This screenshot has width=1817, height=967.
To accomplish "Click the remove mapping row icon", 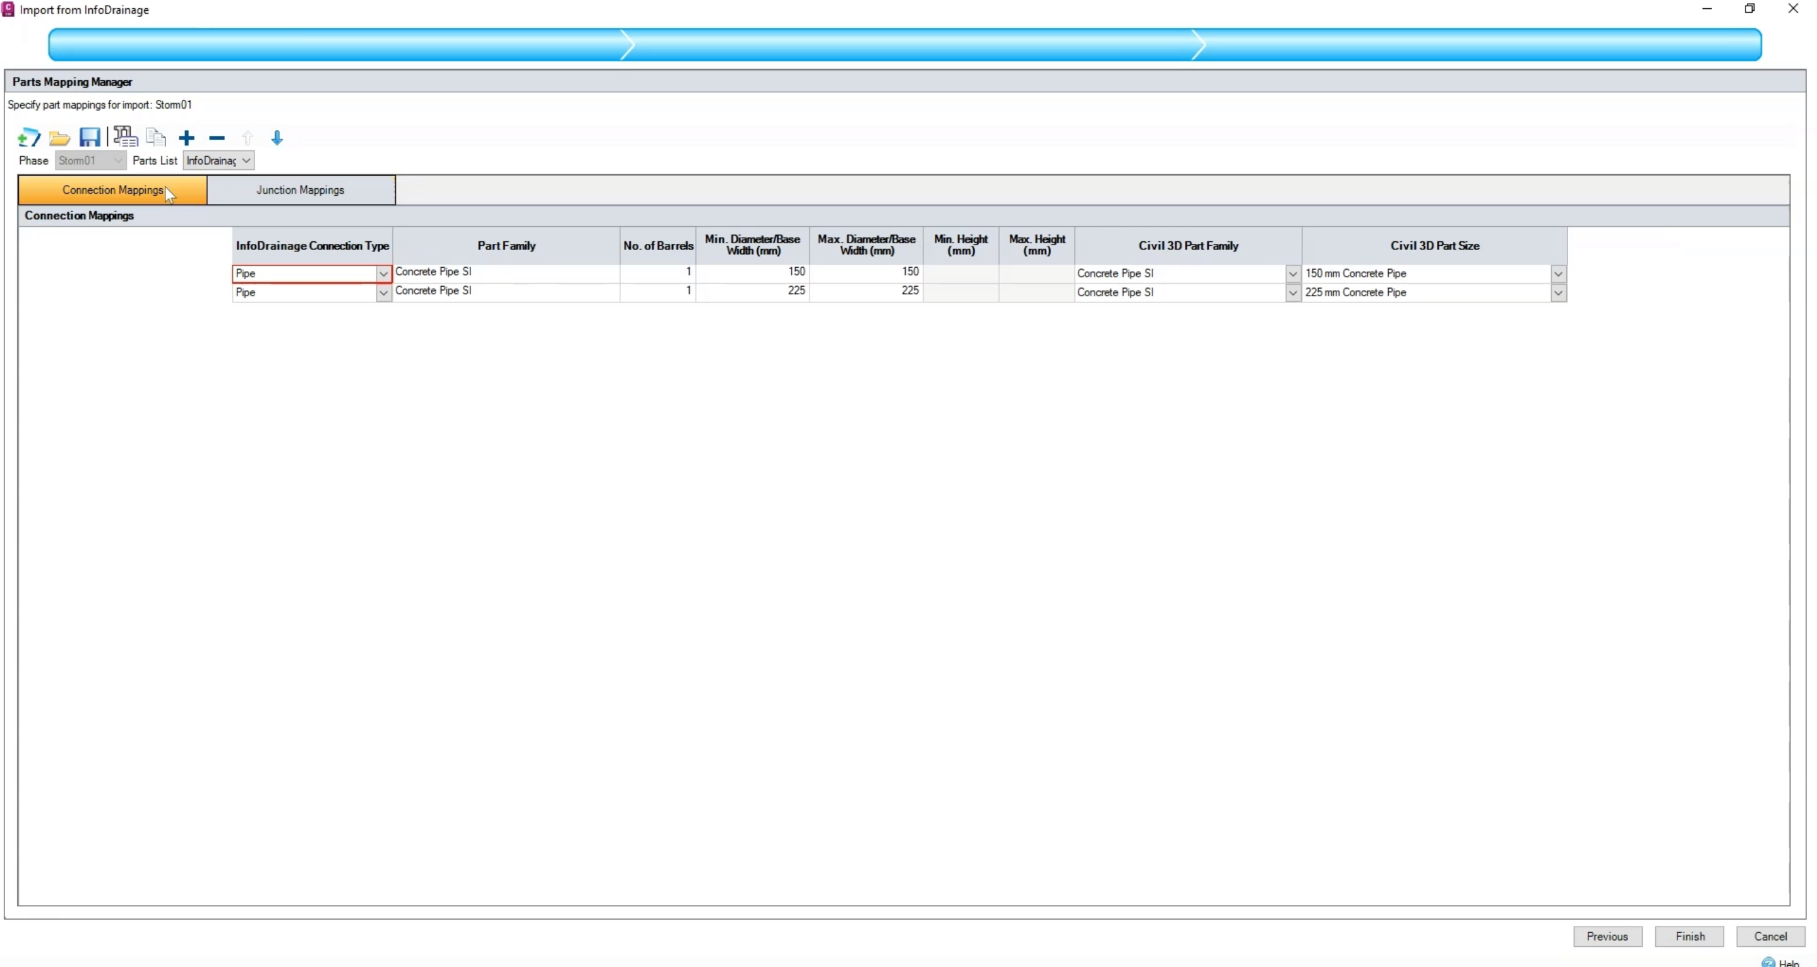I will pyautogui.click(x=216, y=136).
